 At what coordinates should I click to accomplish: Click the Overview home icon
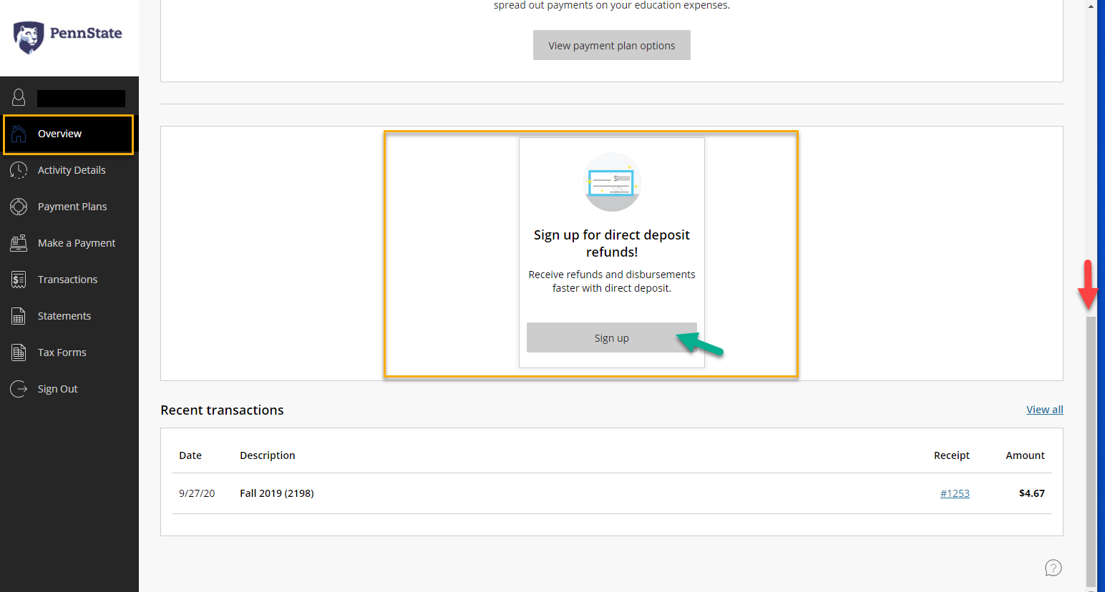[x=19, y=134]
